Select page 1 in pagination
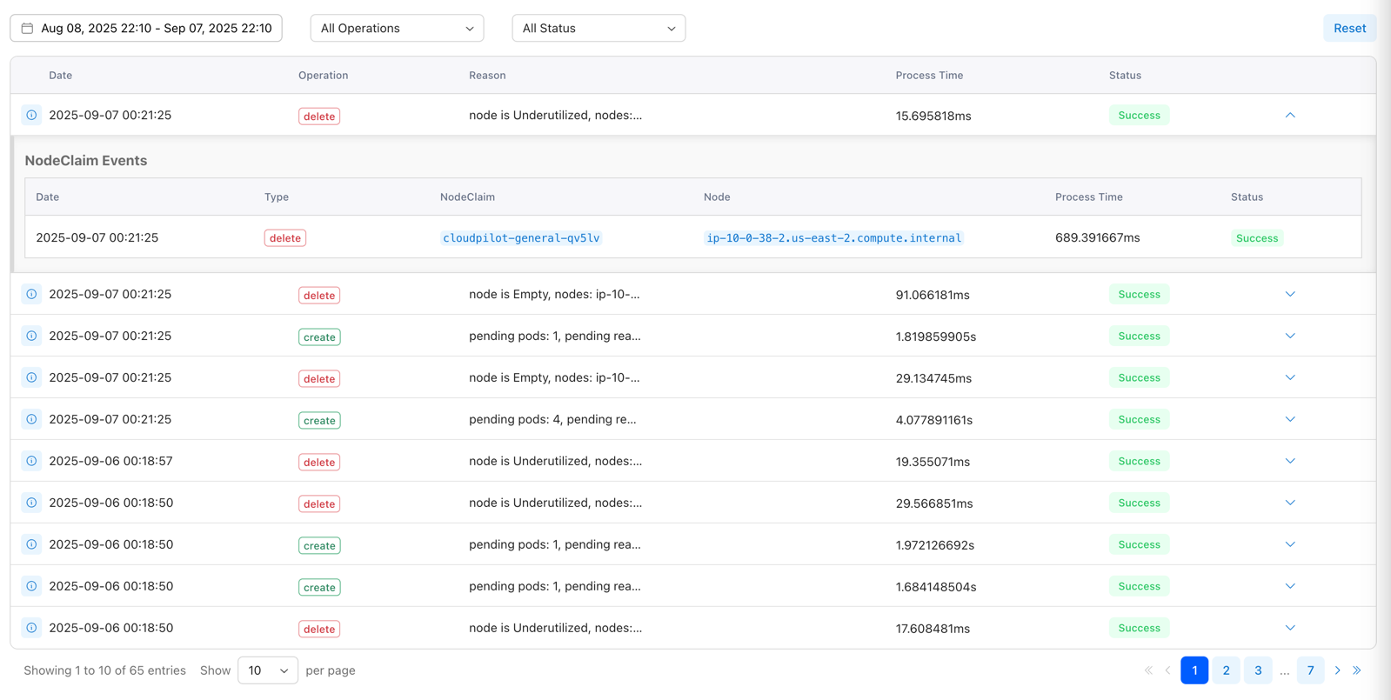The width and height of the screenshot is (1391, 700). [x=1194, y=670]
